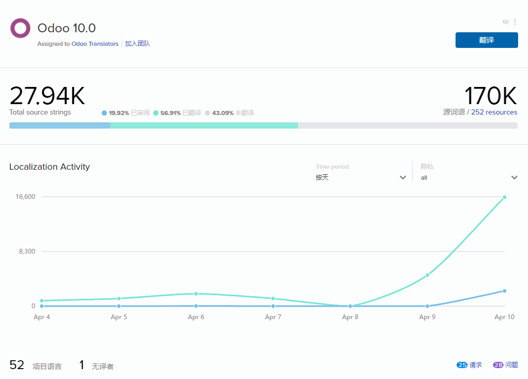The image size is (528, 379).
Task: Click the 52 项目语言 count
Action: point(17,365)
